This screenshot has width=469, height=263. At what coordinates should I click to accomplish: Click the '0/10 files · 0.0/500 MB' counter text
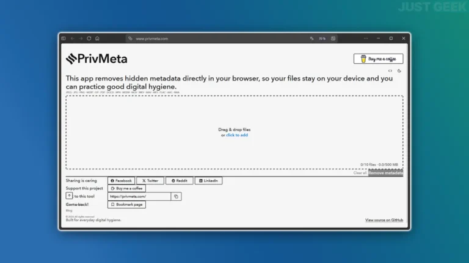pyautogui.click(x=379, y=164)
